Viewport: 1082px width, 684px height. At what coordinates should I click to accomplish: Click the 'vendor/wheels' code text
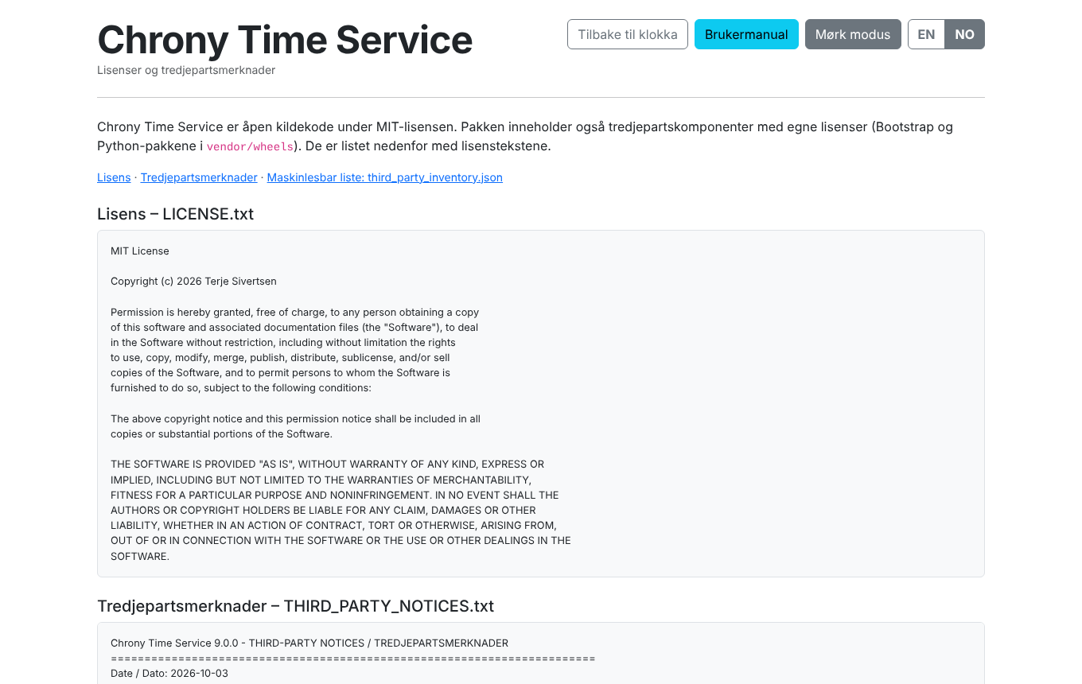point(250,146)
